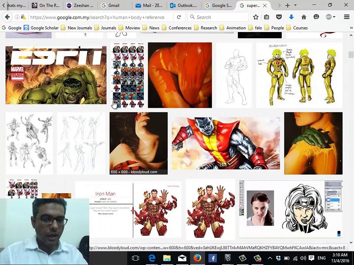Screen dimensions: 354x265
Task: Focus the Firefox Search box
Action: point(218,17)
